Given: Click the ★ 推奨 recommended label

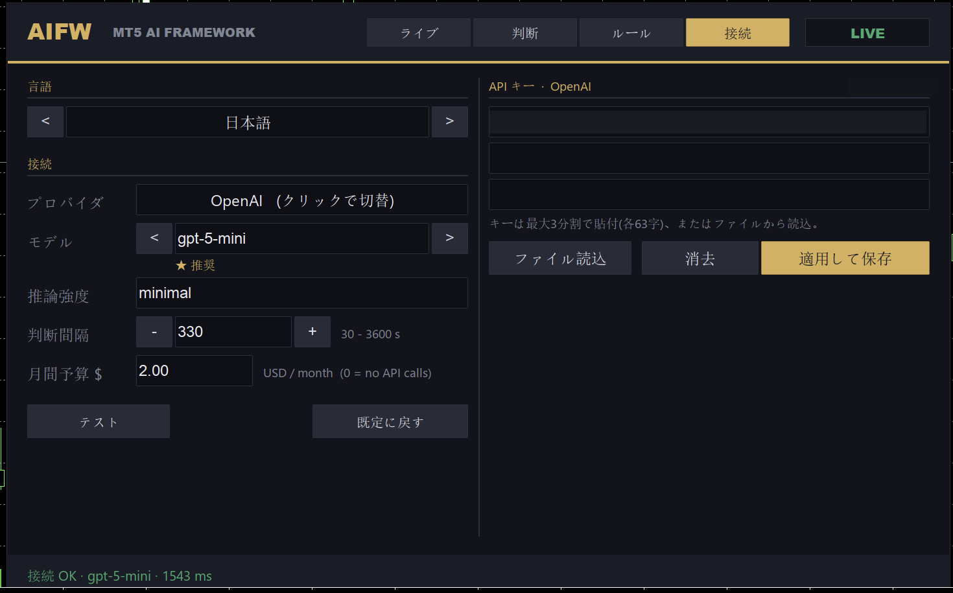Looking at the screenshot, I should point(195,266).
